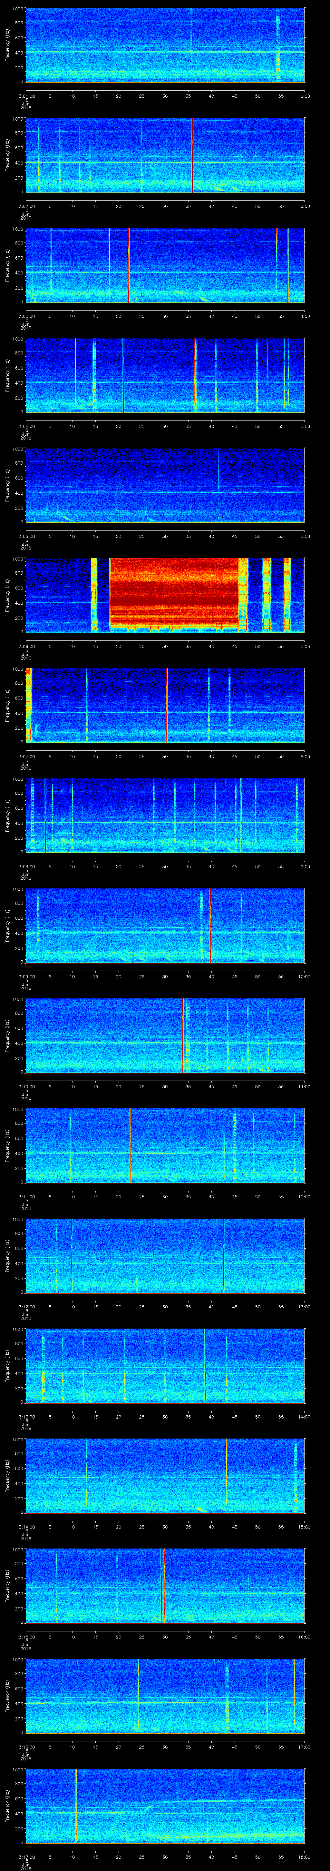Select the spectrogram panel starting at 3:16:00
This screenshot has height=1871, width=330.
click(165, 1696)
